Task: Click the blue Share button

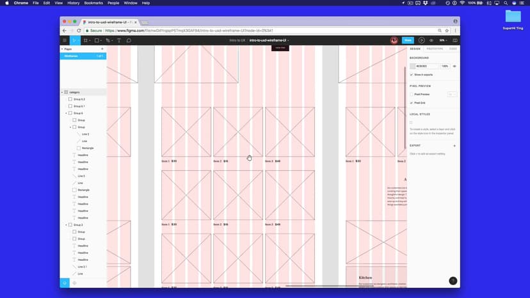Action: tap(408, 40)
